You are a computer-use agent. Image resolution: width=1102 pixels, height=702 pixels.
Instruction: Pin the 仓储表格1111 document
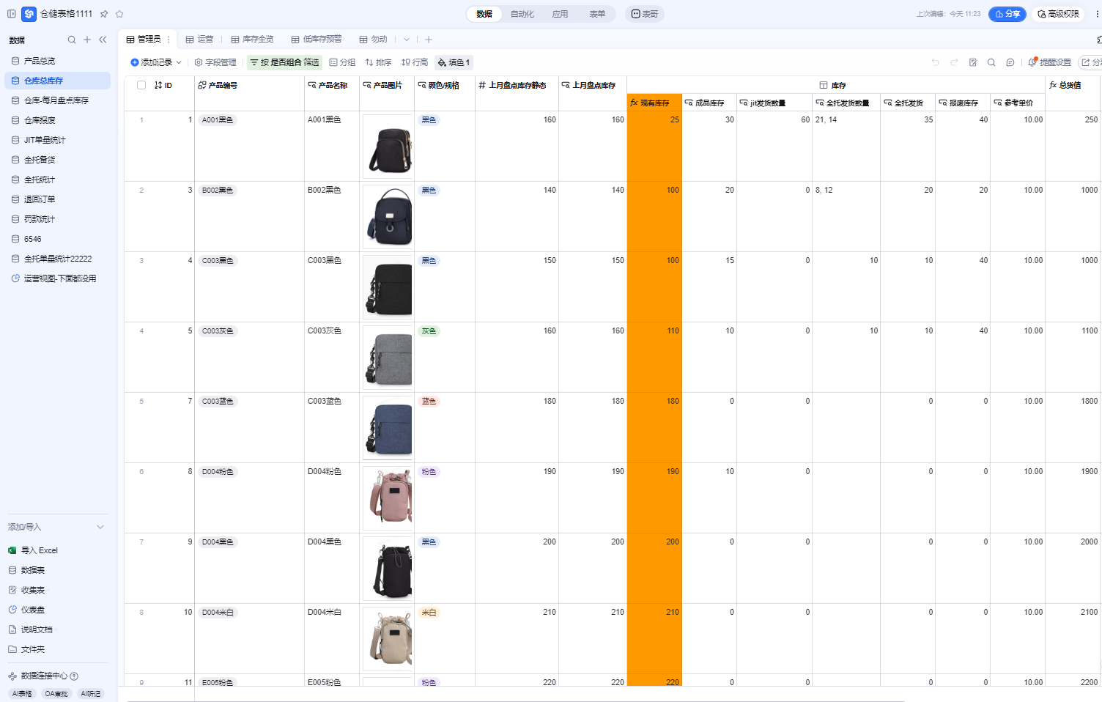tap(104, 14)
